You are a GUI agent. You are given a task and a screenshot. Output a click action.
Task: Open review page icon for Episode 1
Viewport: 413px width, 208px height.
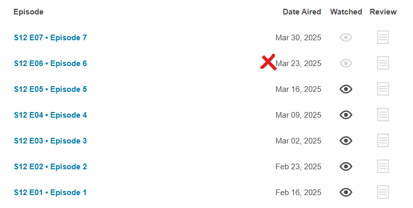(x=383, y=192)
